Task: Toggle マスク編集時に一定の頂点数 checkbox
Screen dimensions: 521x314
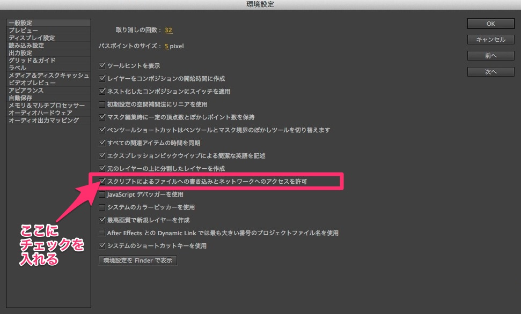Action: pos(102,117)
